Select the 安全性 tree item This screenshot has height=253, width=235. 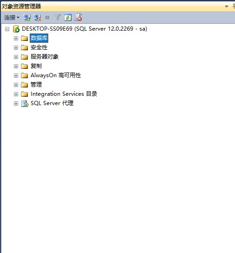tap(39, 47)
